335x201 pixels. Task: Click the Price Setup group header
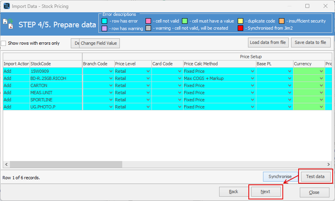251,57
